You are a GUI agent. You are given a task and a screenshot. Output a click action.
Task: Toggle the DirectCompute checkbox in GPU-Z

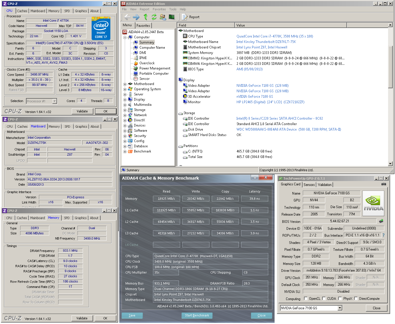356,298
